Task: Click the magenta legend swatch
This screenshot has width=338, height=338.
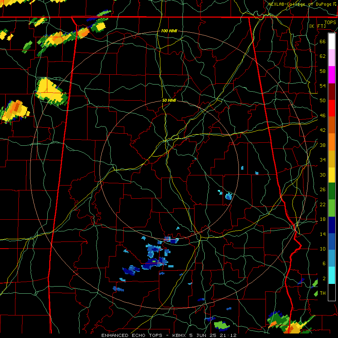Action: click(x=332, y=75)
